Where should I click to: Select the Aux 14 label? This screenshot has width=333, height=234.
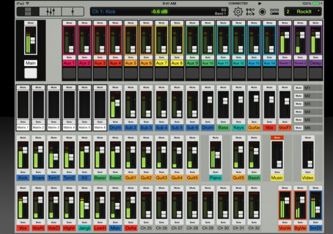click(x=269, y=63)
